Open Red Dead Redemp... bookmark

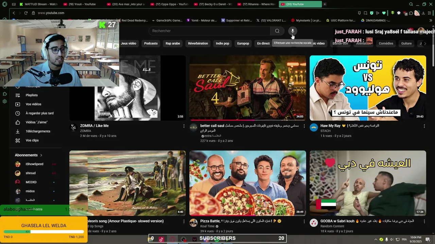tap(135, 20)
